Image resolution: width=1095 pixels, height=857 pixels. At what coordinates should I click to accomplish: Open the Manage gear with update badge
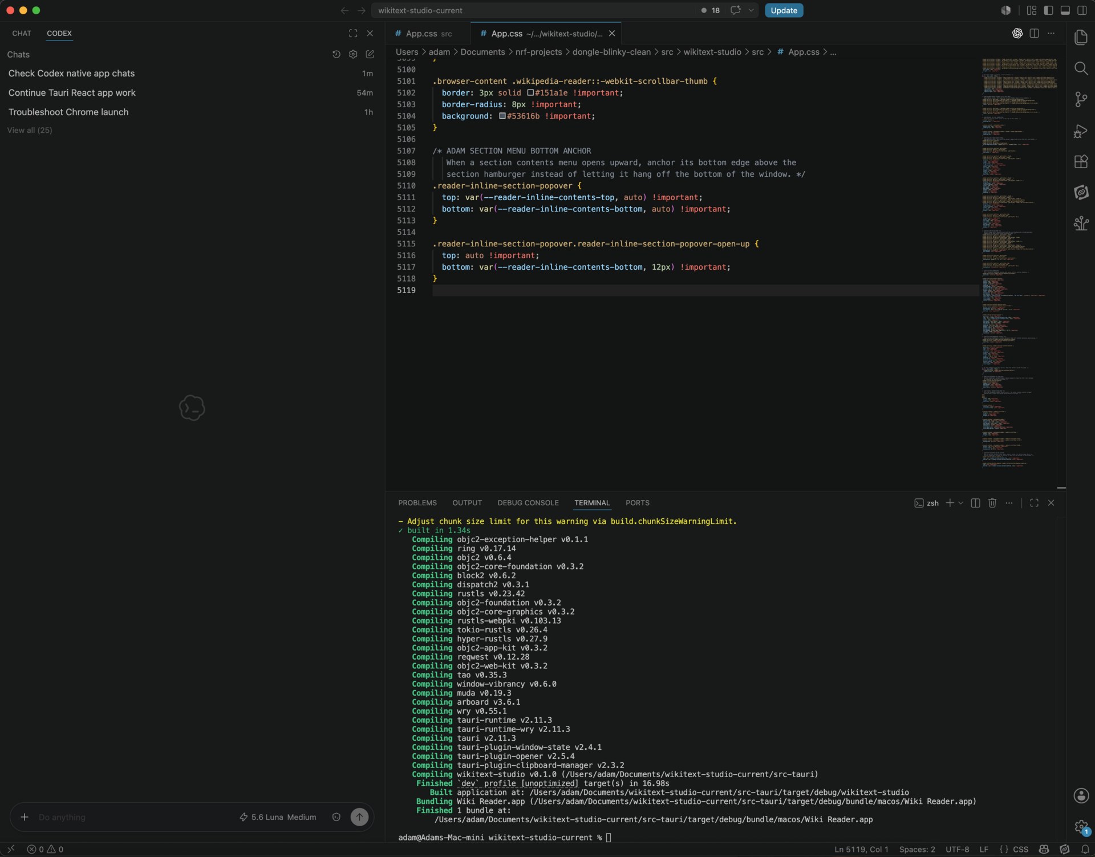click(x=1081, y=827)
